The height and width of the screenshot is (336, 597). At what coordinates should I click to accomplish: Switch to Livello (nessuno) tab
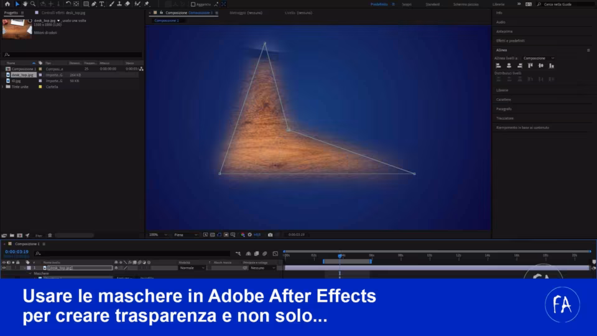(298, 12)
